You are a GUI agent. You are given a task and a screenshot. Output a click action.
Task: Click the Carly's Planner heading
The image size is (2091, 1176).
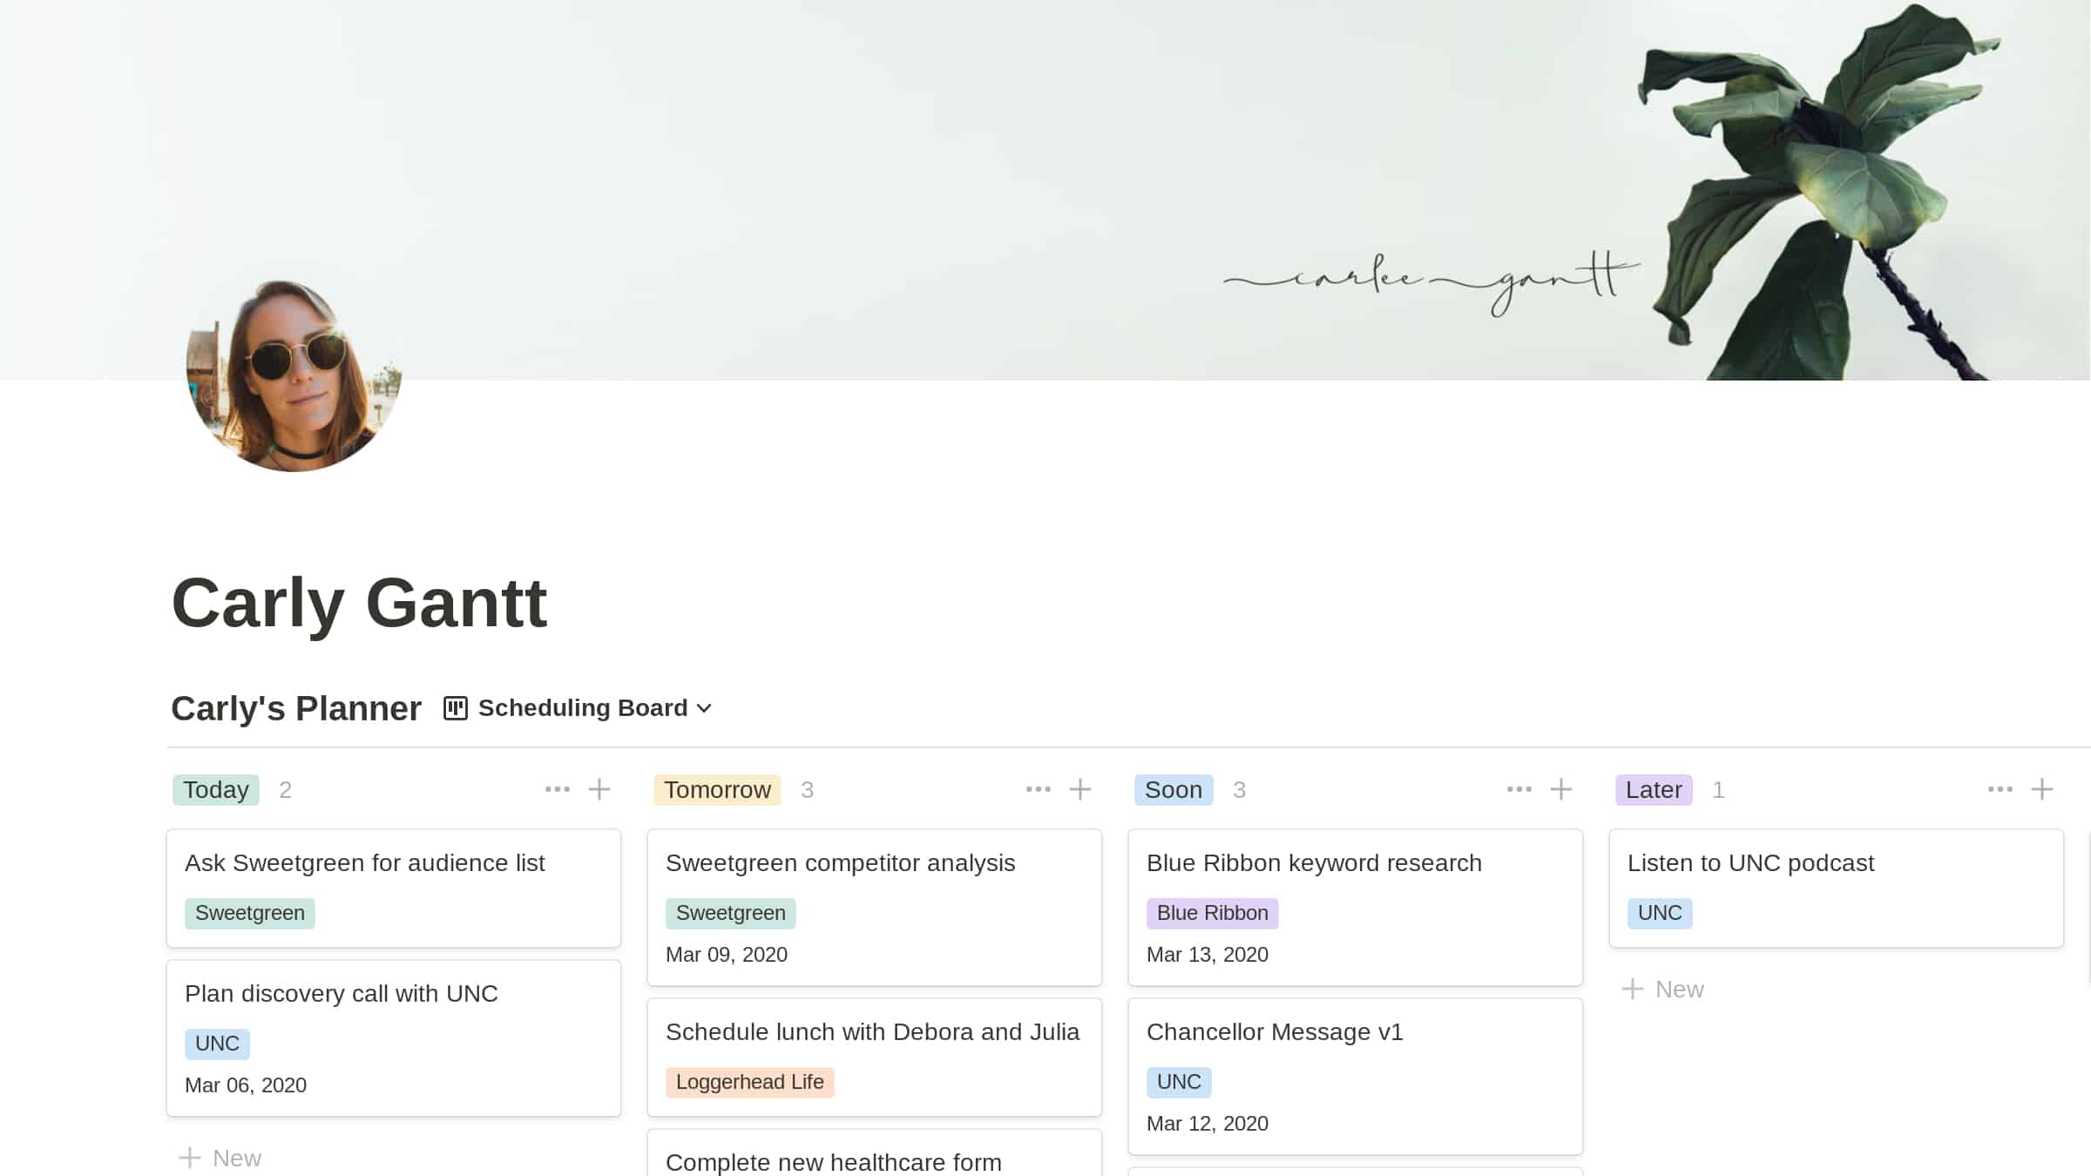point(296,707)
